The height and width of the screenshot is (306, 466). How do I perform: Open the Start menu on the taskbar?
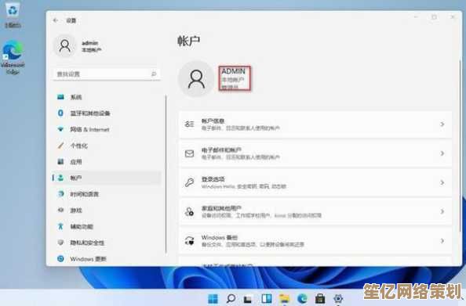pyautogui.click(x=213, y=299)
